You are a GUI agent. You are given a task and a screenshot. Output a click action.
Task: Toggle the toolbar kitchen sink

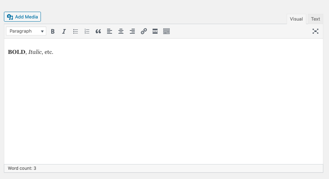click(x=166, y=31)
